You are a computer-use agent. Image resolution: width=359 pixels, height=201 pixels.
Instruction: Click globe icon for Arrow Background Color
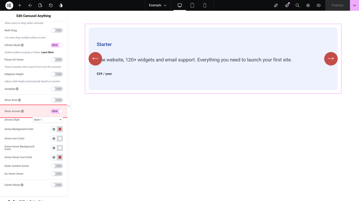(54, 129)
